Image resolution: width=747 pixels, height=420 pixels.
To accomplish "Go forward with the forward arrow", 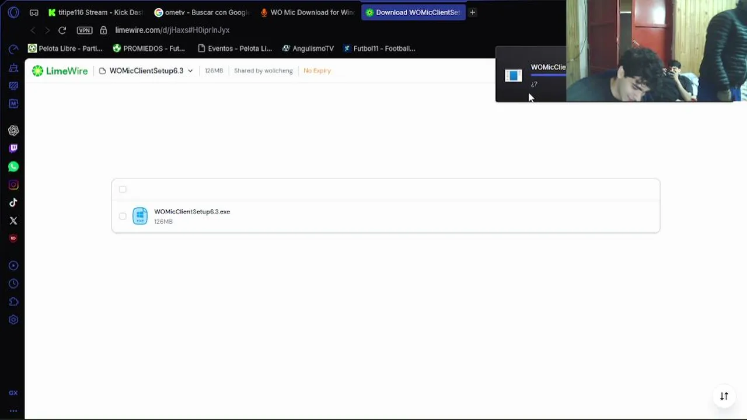I will click(x=47, y=30).
